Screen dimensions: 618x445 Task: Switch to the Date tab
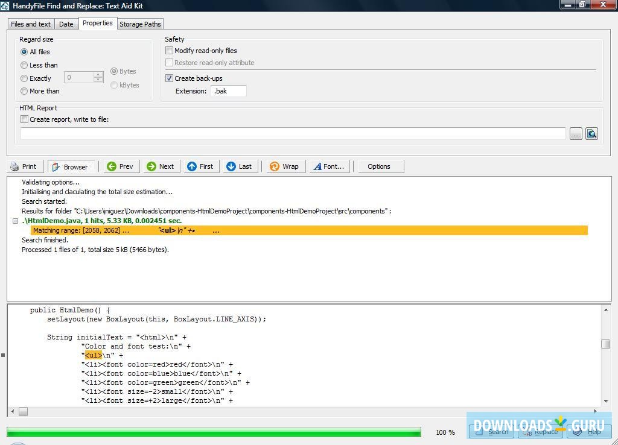click(x=66, y=24)
